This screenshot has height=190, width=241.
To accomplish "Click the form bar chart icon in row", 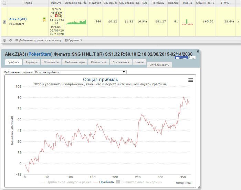I will click(x=187, y=22).
